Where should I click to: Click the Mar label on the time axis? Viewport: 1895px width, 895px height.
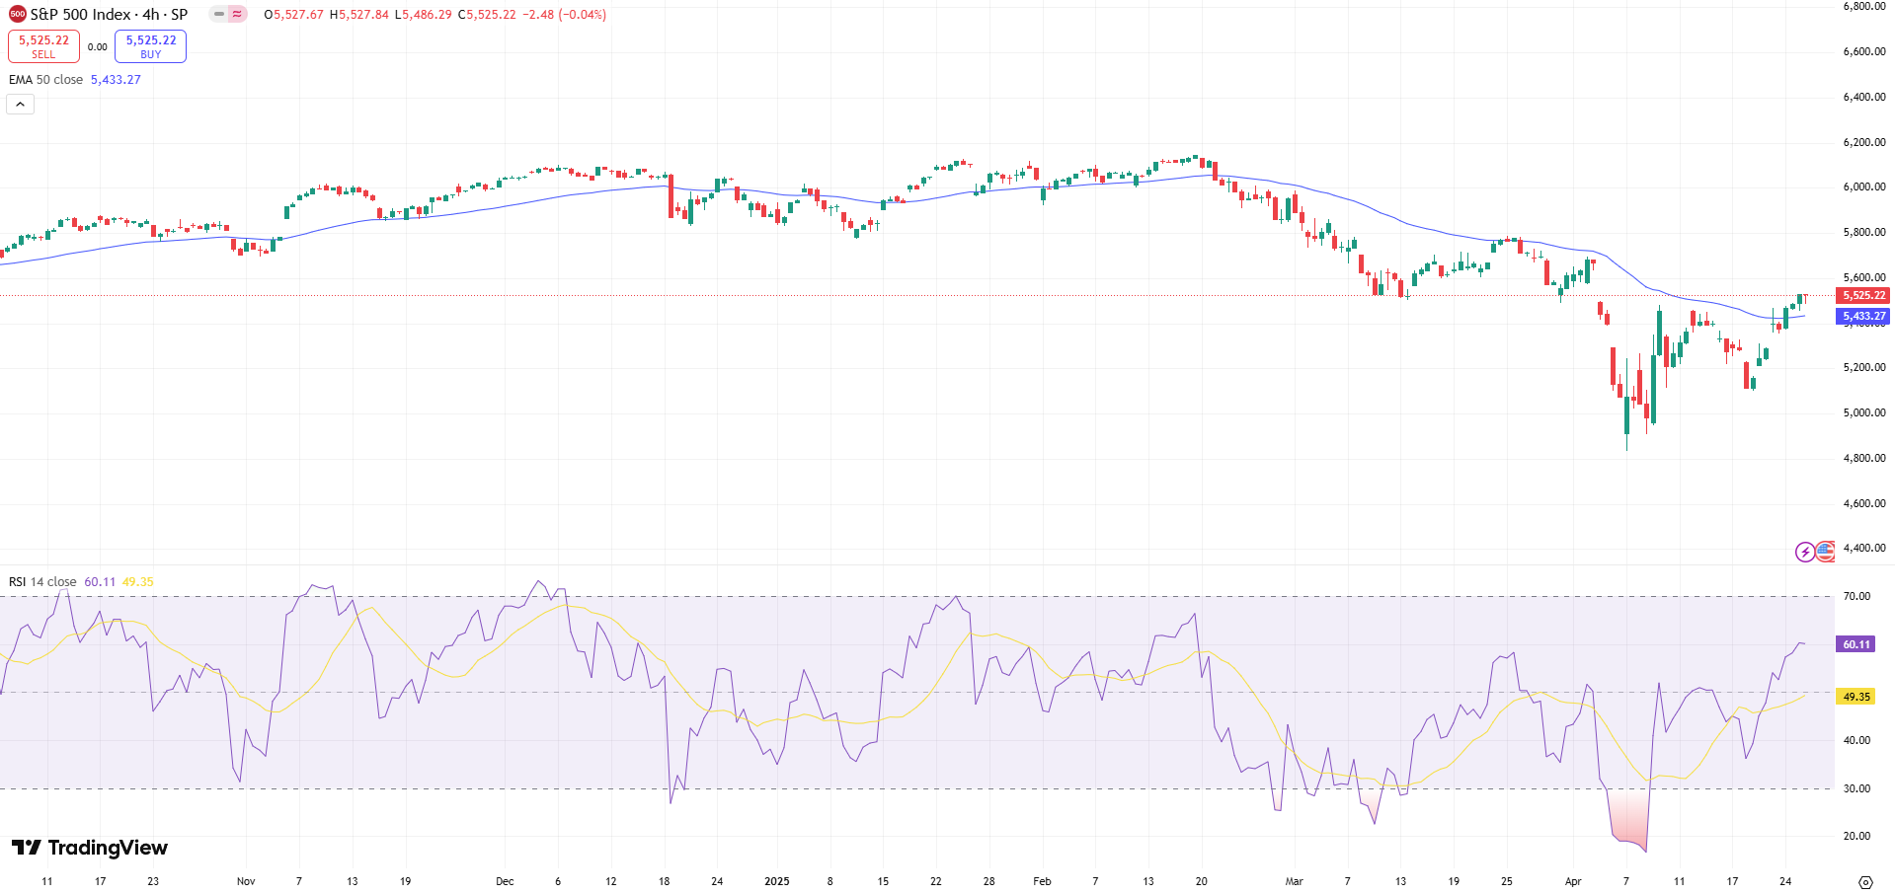pos(1294,881)
